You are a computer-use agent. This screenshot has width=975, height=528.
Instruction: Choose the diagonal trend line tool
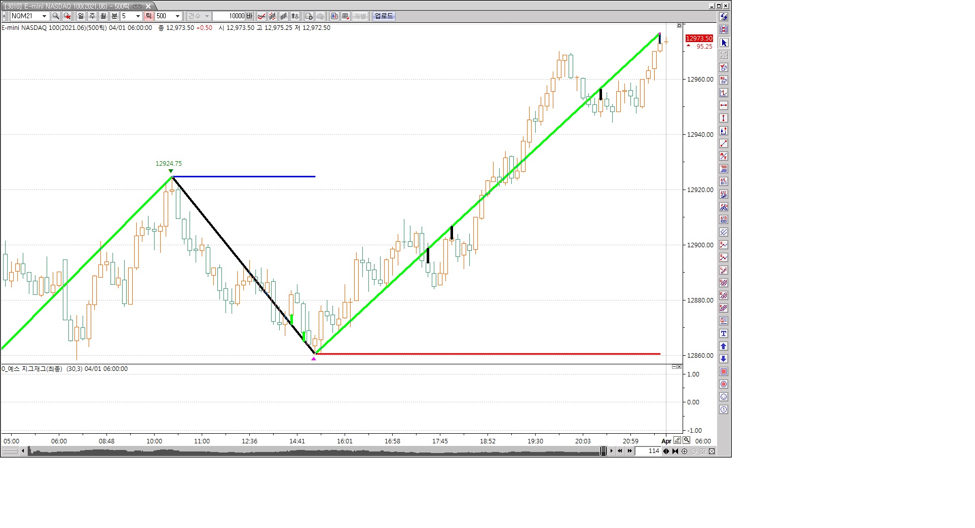(724, 143)
